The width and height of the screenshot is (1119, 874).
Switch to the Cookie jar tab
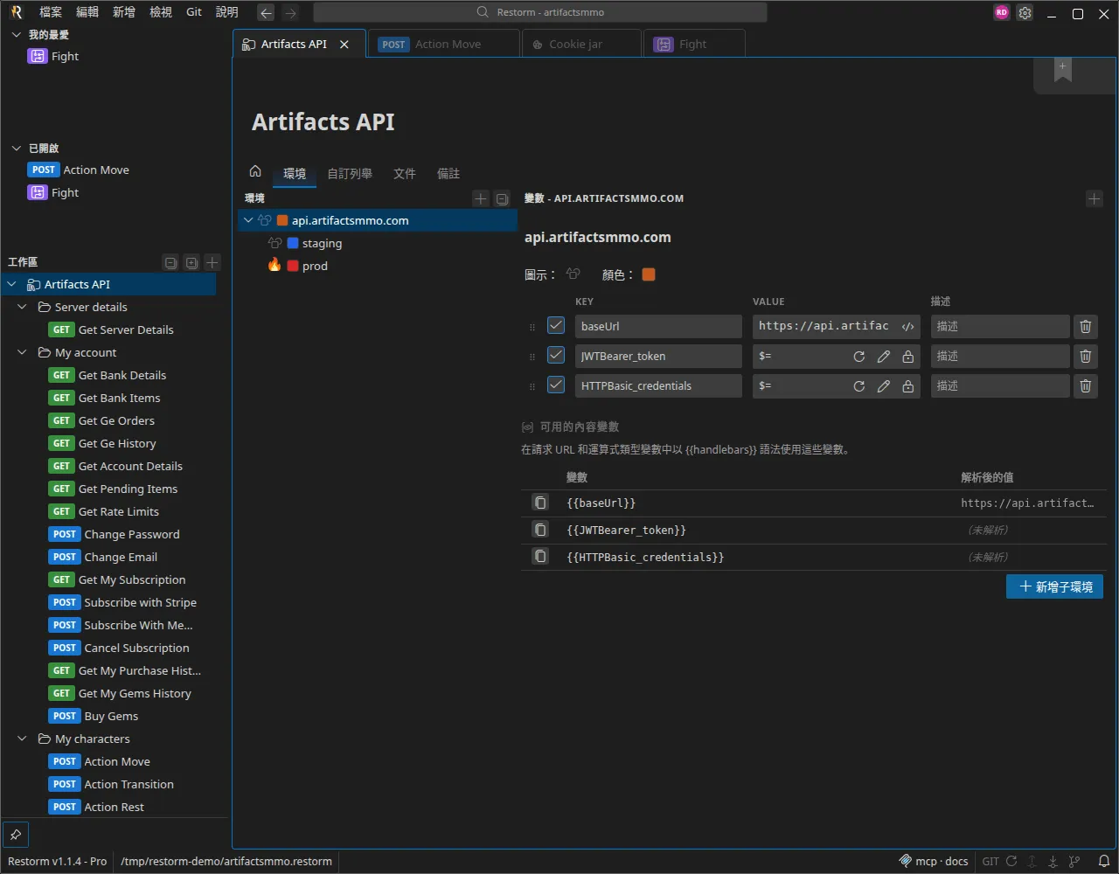pos(581,45)
